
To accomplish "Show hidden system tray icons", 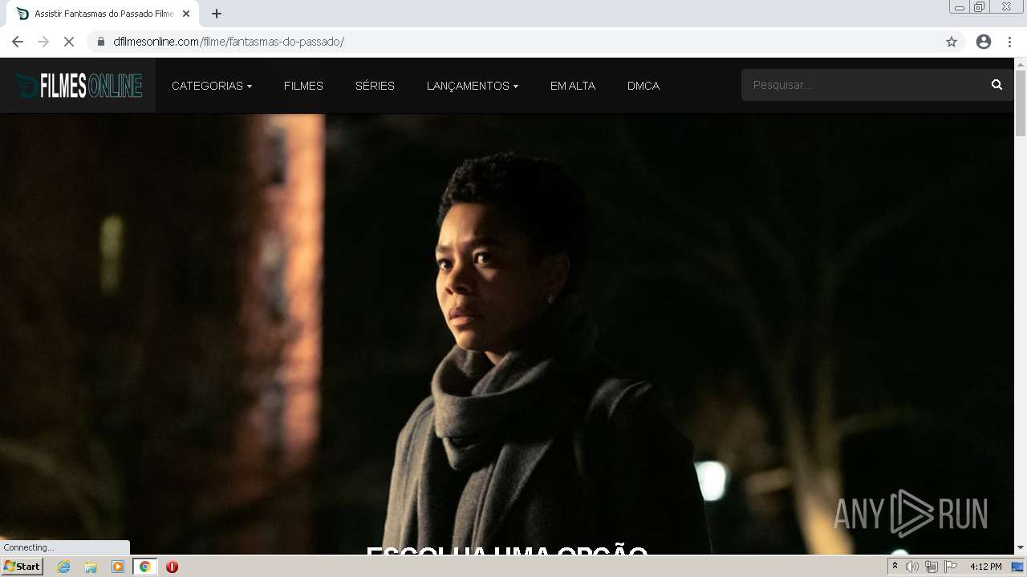I will 895,567.
